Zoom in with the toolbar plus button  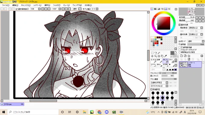click(x=46, y=9)
